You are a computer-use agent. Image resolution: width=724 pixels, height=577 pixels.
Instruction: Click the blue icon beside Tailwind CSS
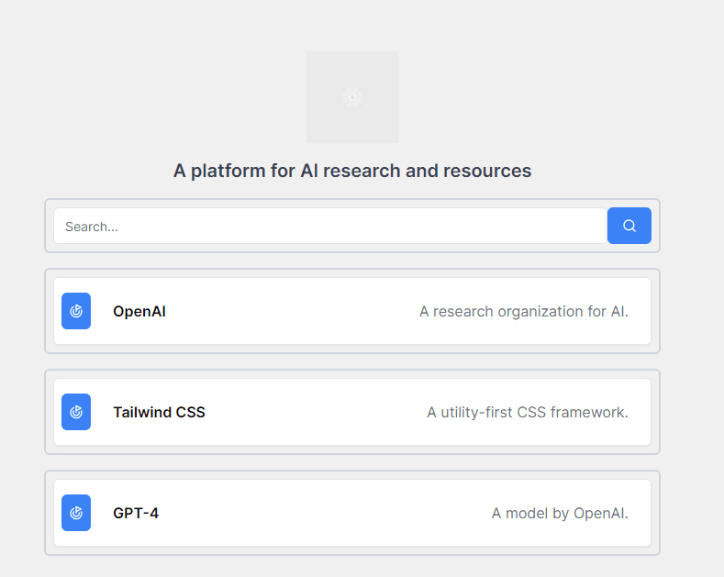point(76,412)
